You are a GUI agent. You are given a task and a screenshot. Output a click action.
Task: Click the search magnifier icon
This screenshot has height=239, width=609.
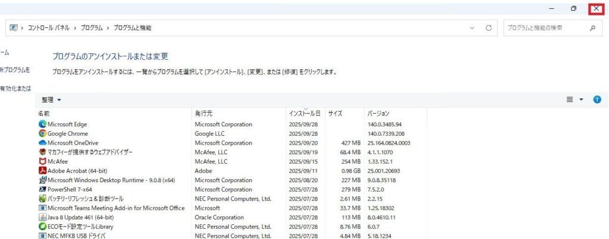pyautogui.click(x=592, y=28)
